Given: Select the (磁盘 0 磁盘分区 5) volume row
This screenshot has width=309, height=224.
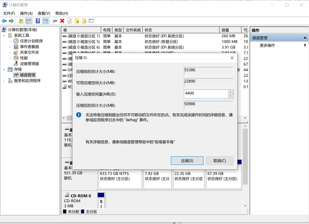Looking at the screenshot, I should [155, 42].
